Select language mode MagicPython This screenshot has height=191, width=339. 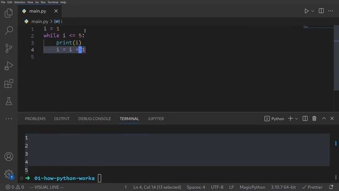point(252,187)
